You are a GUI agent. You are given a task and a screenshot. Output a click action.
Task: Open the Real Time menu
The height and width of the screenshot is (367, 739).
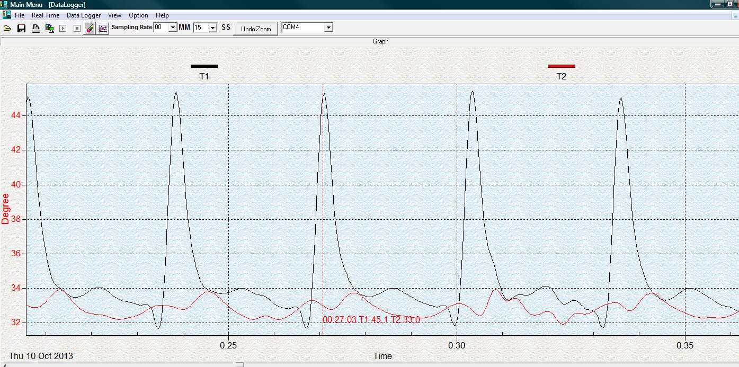tap(46, 15)
